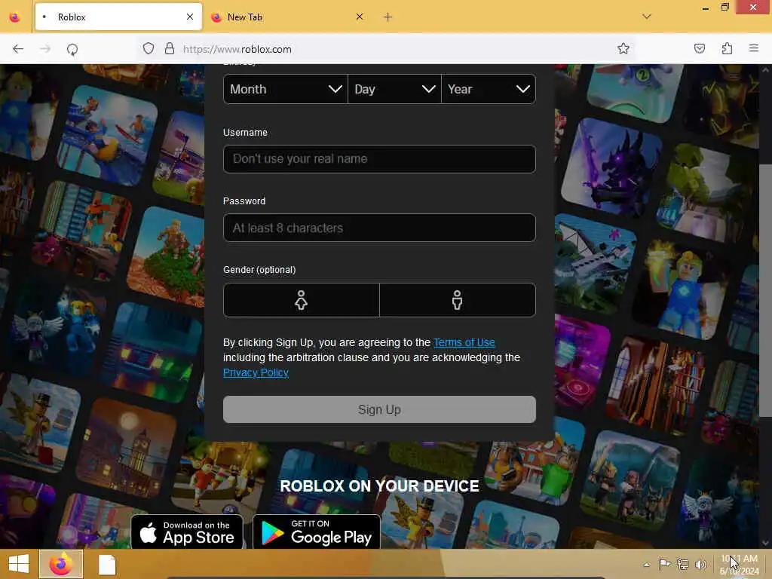
Task: Focus the Username input field
Action: [379, 159]
